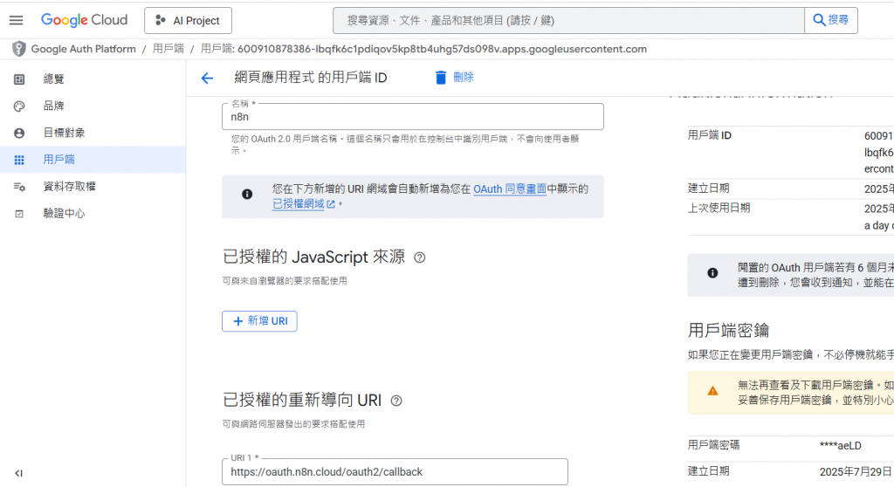Image resolution: width=894 pixels, height=487 pixels.
Task: Go back with the left arrow
Action: click(207, 79)
